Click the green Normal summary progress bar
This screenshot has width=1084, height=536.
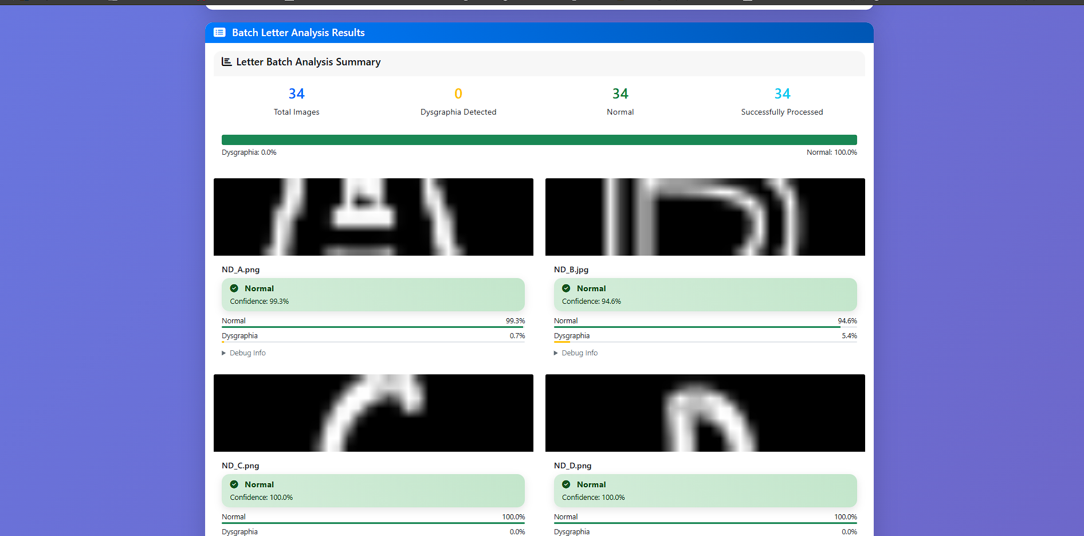click(x=539, y=140)
